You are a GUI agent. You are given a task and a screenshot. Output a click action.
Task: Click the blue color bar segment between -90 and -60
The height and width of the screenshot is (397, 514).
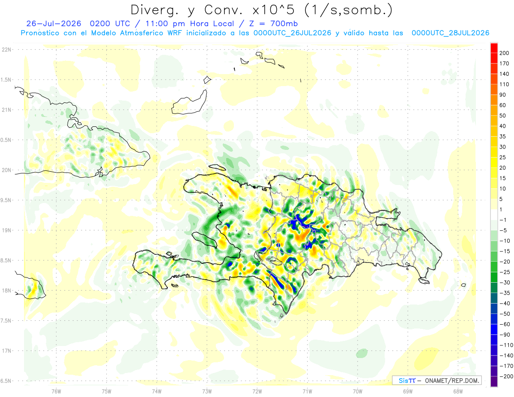tap(494, 329)
